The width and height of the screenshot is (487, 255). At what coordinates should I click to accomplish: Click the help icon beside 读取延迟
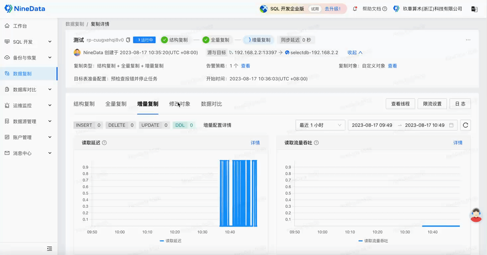104,143
